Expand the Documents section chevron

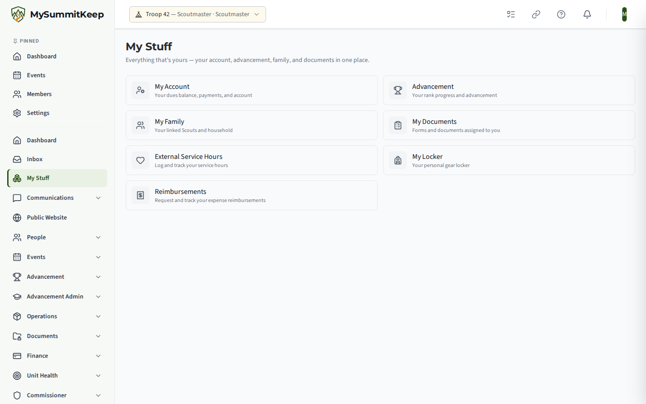point(98,336)
